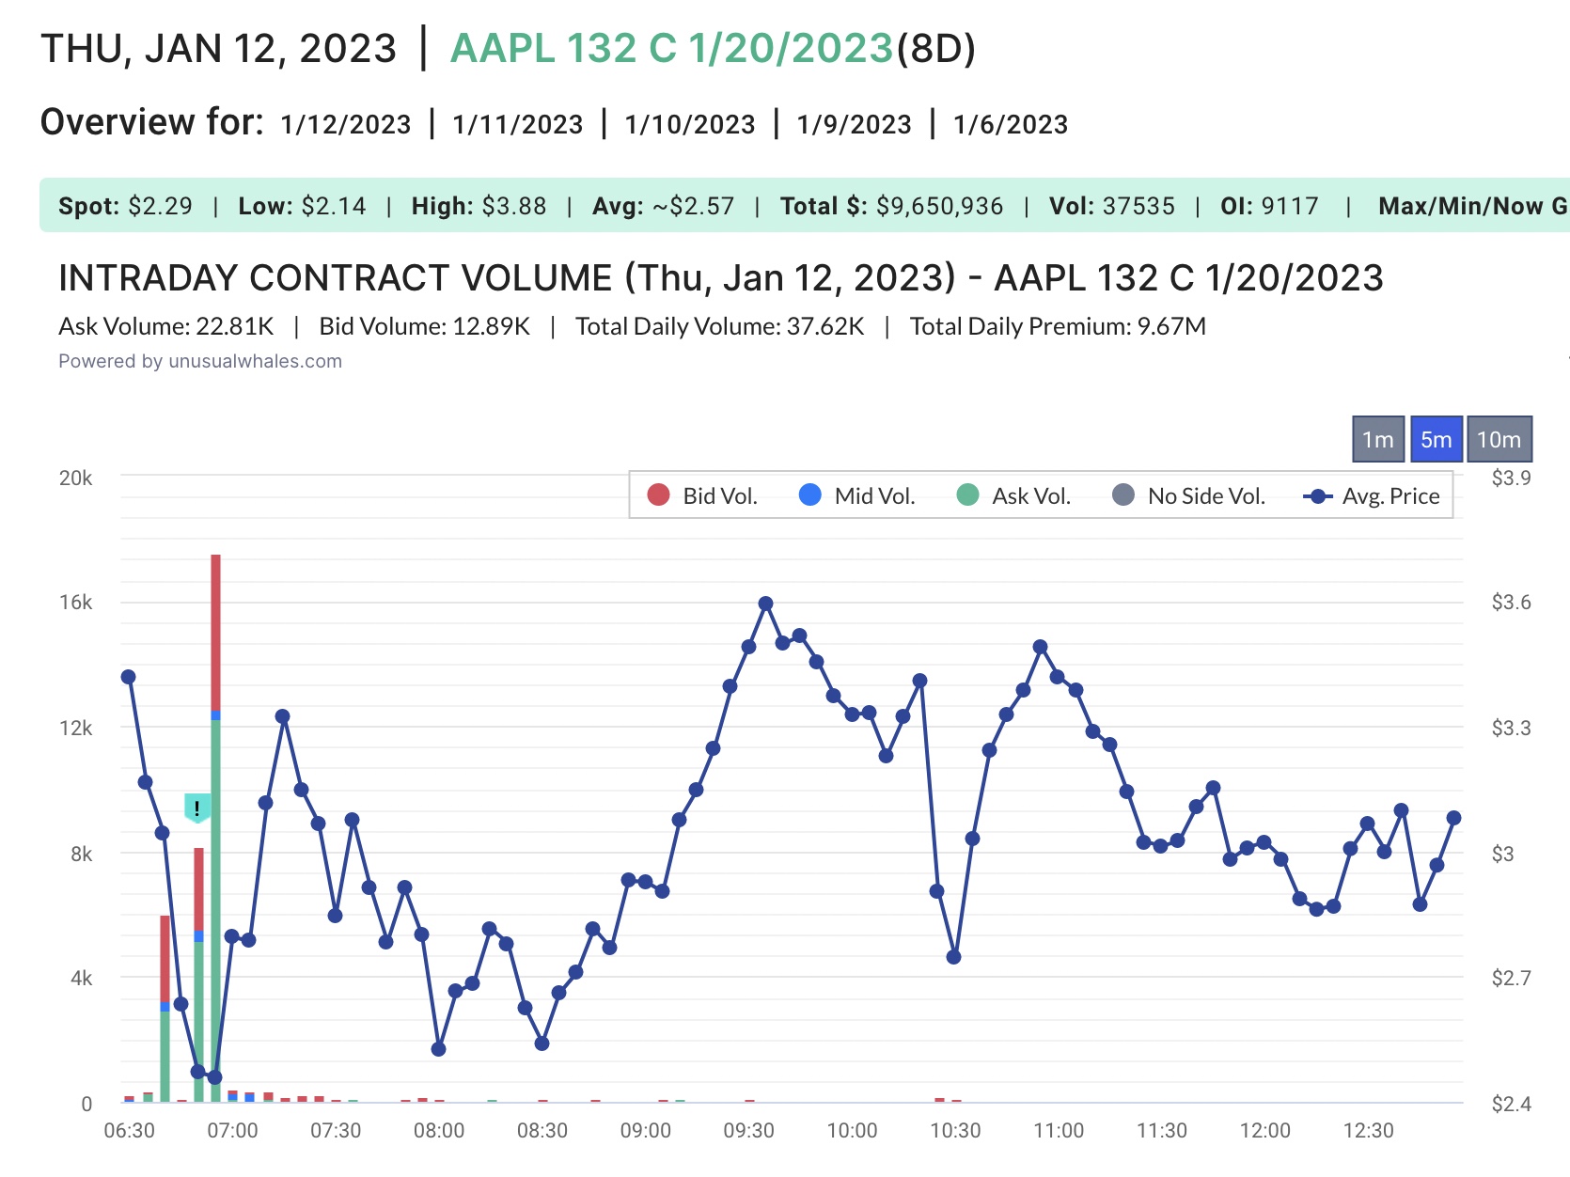Open overview for 1/11/2023

click(x=518, y=124)
